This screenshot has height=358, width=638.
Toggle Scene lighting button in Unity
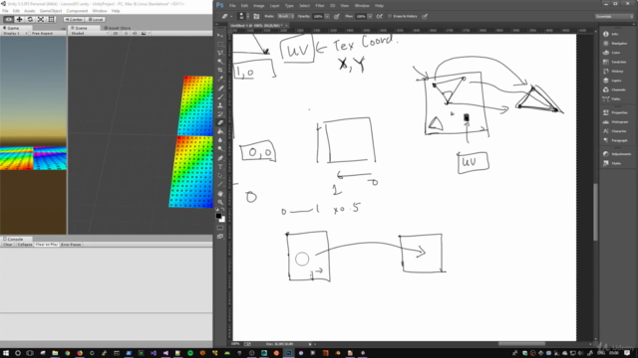(x=126, y=33)
